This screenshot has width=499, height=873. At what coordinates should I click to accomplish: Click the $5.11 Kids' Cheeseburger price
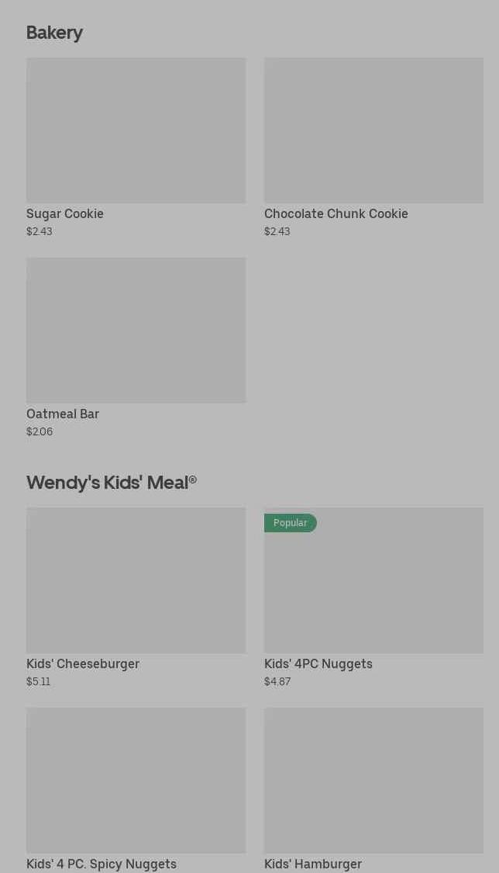[38, 681]
